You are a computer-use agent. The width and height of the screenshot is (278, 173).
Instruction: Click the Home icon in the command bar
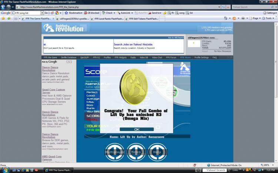[225, 18]
